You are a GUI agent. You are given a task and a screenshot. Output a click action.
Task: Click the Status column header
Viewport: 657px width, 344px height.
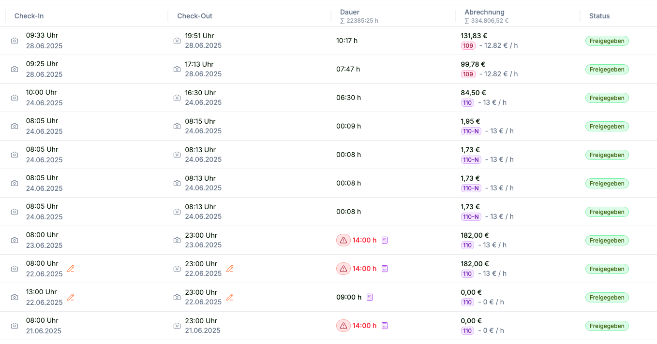click(599, 16)
